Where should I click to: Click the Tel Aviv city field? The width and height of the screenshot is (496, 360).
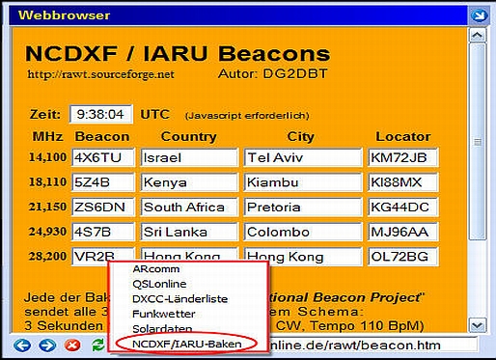point(303,157)
